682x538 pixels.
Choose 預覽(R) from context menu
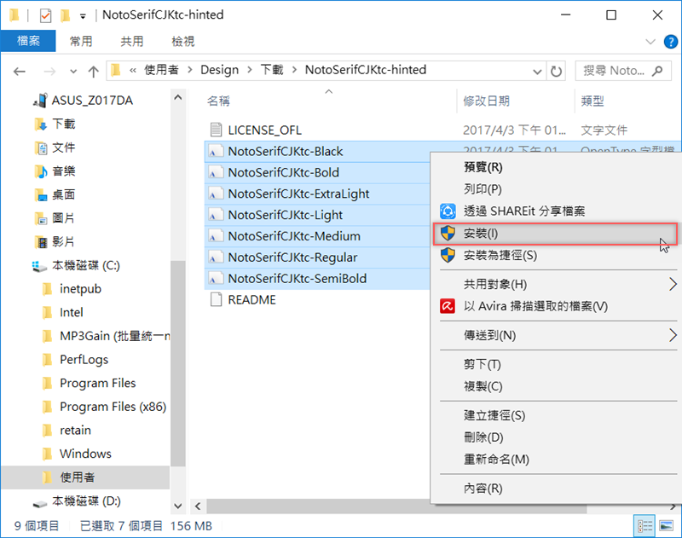[556, 167]
